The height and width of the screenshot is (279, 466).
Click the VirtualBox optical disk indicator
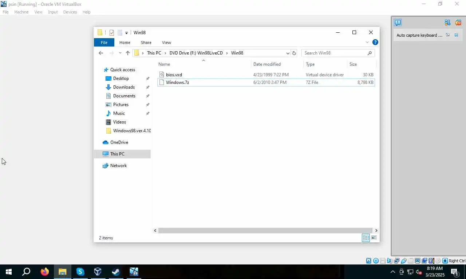tap(376, 261)
